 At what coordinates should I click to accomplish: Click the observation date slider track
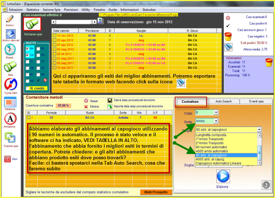pyautogui.click(x=74, y=22)
